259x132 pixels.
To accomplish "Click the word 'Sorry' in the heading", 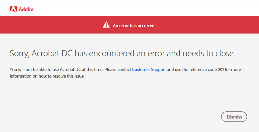I will [x=20, y=53].
